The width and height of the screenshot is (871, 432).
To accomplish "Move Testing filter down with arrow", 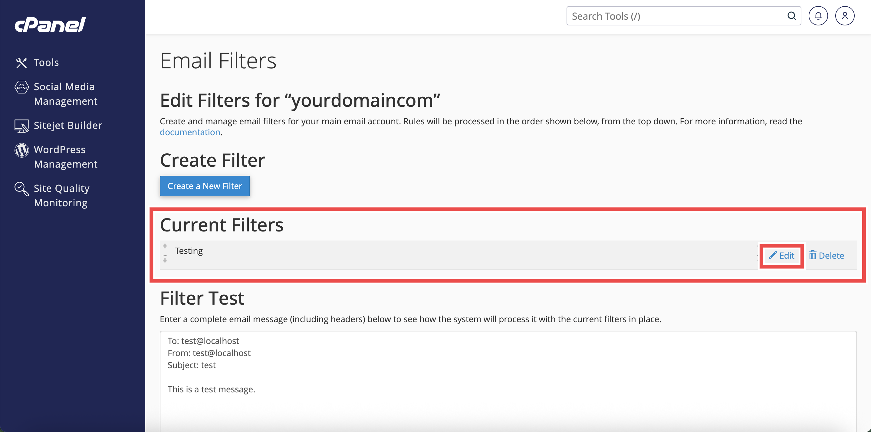I will click(165, 260).
